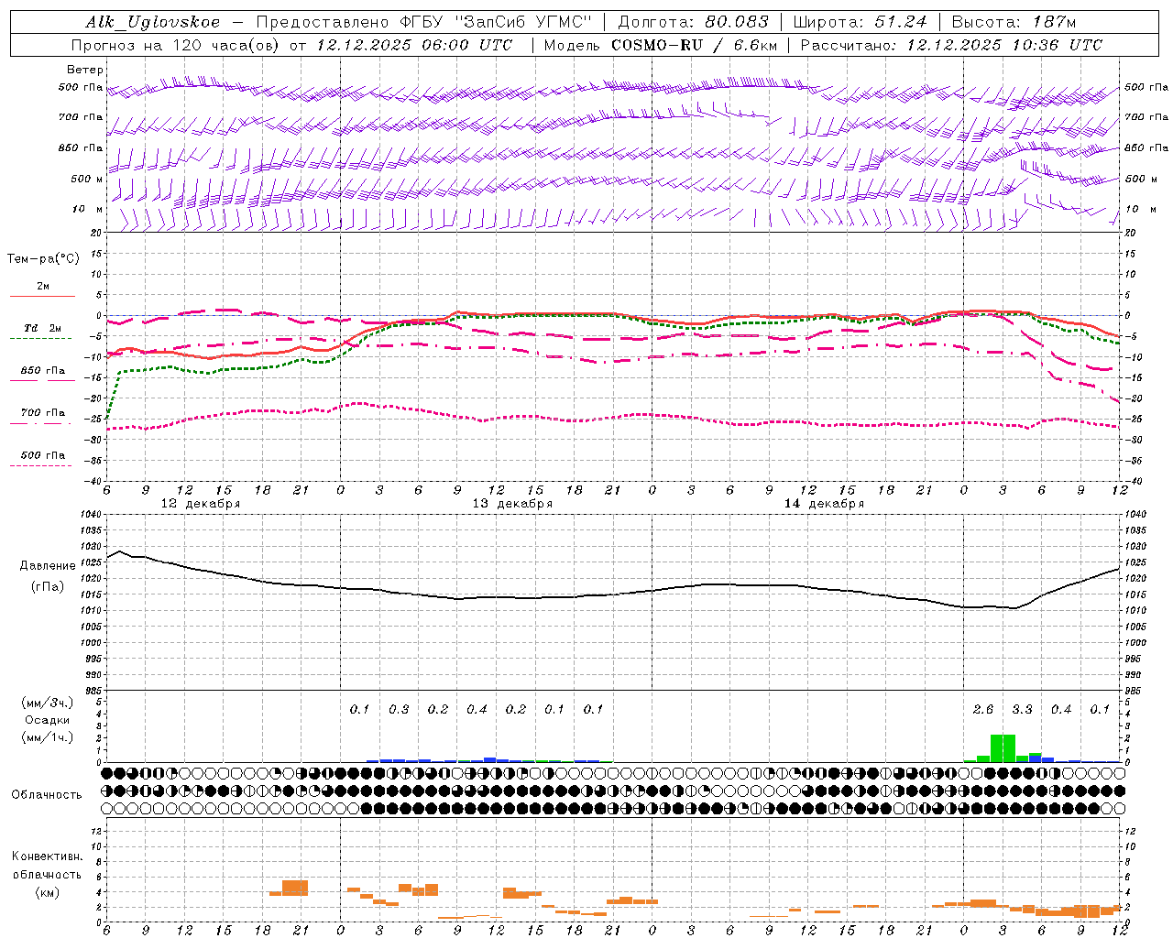
Task: Click the 3.3 precipitation value
Action: point(1022,709)
